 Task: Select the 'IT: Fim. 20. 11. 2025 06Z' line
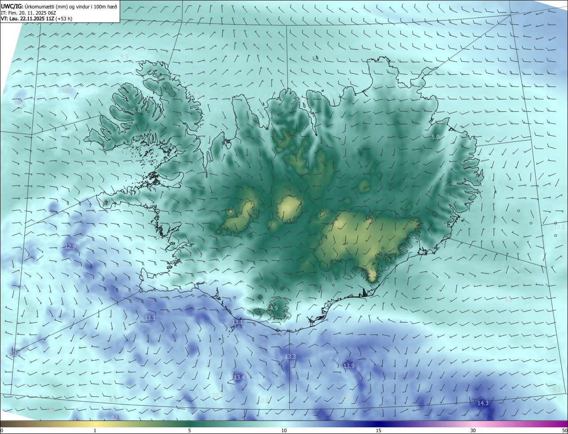pos(29,12)
